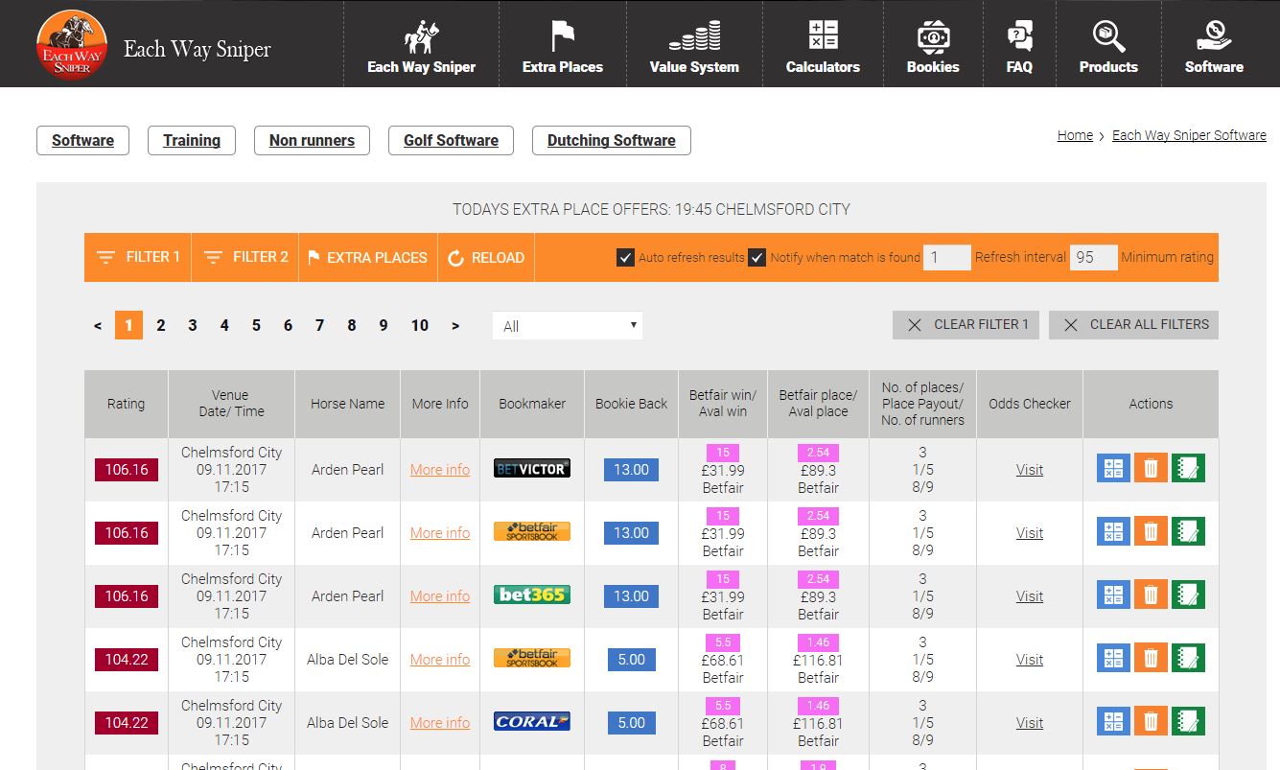Go to Training tab button
Viewport: 1280px width, 770px height.
tap(192, 140)
